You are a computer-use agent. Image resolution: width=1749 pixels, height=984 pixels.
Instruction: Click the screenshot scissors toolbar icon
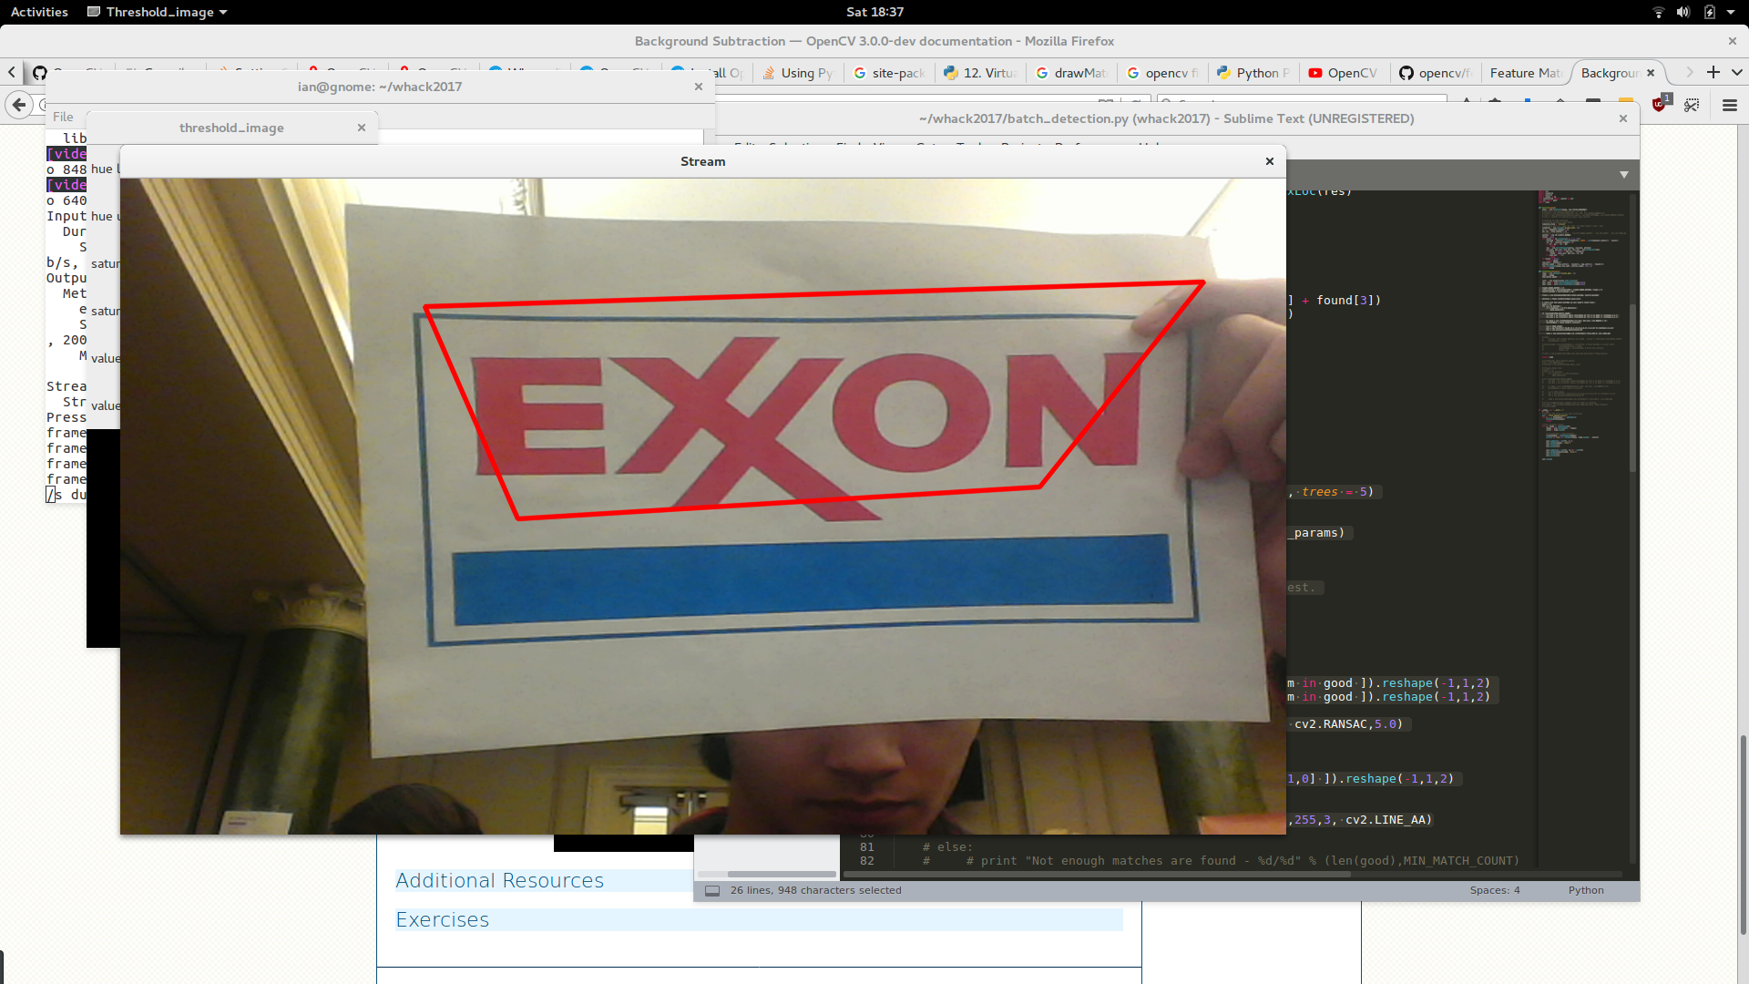1692,106
